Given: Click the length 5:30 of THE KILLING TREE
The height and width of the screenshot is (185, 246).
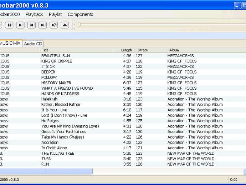Looking at the screenshot, I should coord(127,153).
